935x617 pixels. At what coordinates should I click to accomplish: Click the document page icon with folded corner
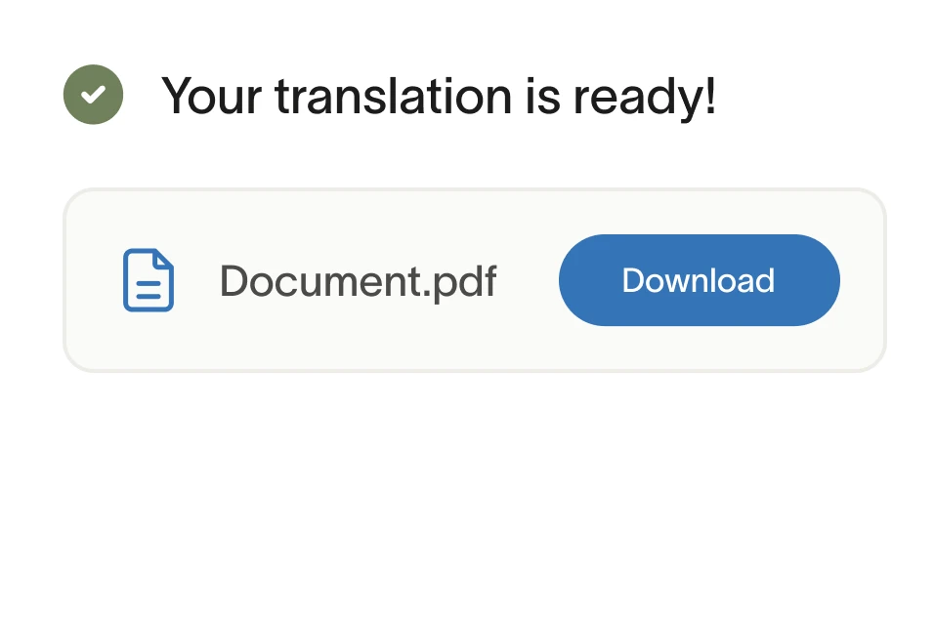tap(149, 280)
